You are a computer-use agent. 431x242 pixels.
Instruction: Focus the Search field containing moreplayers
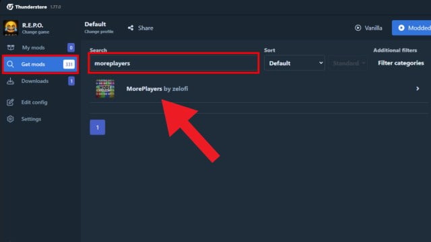pyautogui.click(x=174, y=63)
